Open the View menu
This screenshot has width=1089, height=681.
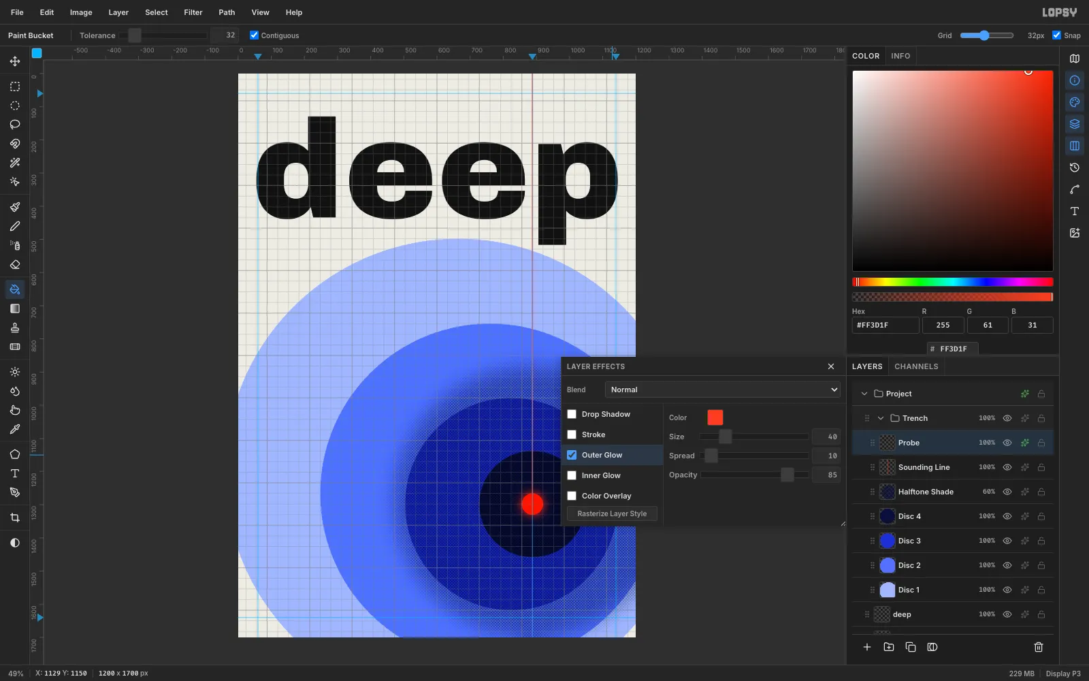tap(260, 12)
